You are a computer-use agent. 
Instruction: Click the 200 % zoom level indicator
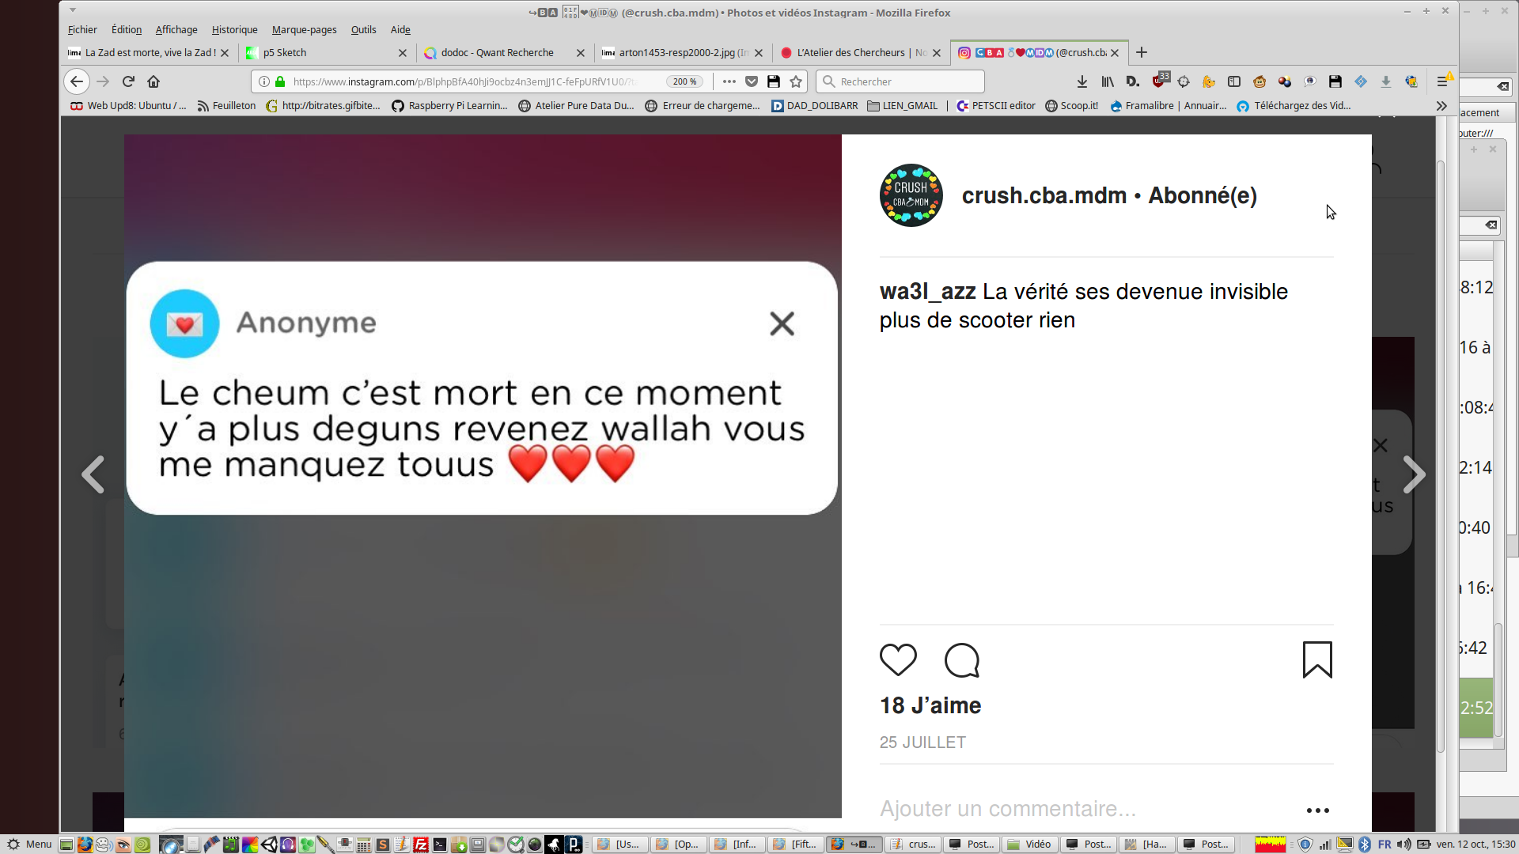click(x=684, y=81)
